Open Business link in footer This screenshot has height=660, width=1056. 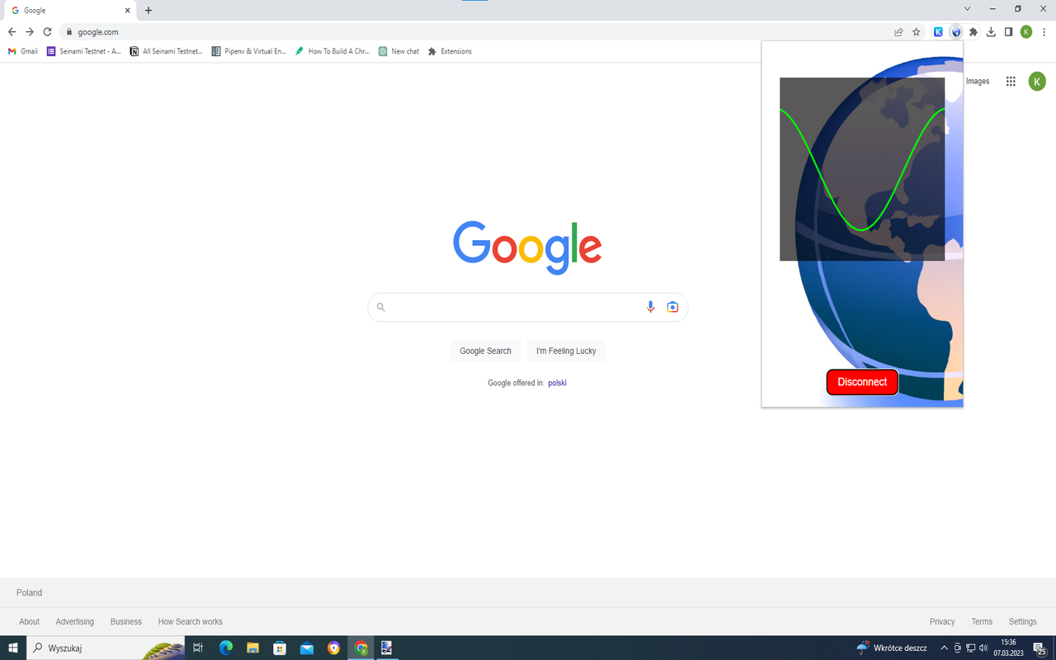tap(126, 621)
